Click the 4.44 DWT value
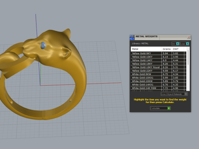Screen dimensions: 199x149 tap(175, 60)
